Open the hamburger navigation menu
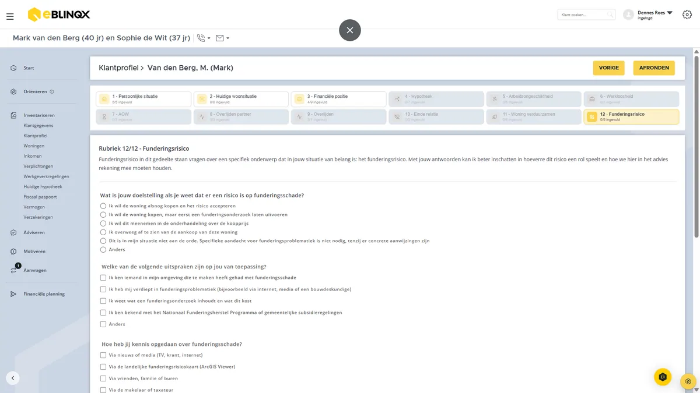The height and width of the screenshot is (393, 700). click(x=10, y=16)
